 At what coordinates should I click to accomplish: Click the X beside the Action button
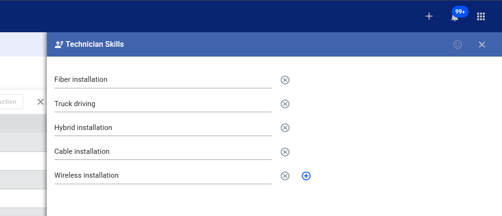coord(41,102)
